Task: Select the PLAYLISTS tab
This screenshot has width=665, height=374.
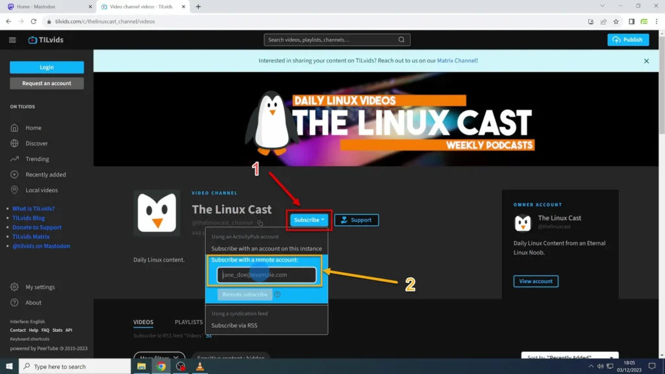Action: coord(189,322)
